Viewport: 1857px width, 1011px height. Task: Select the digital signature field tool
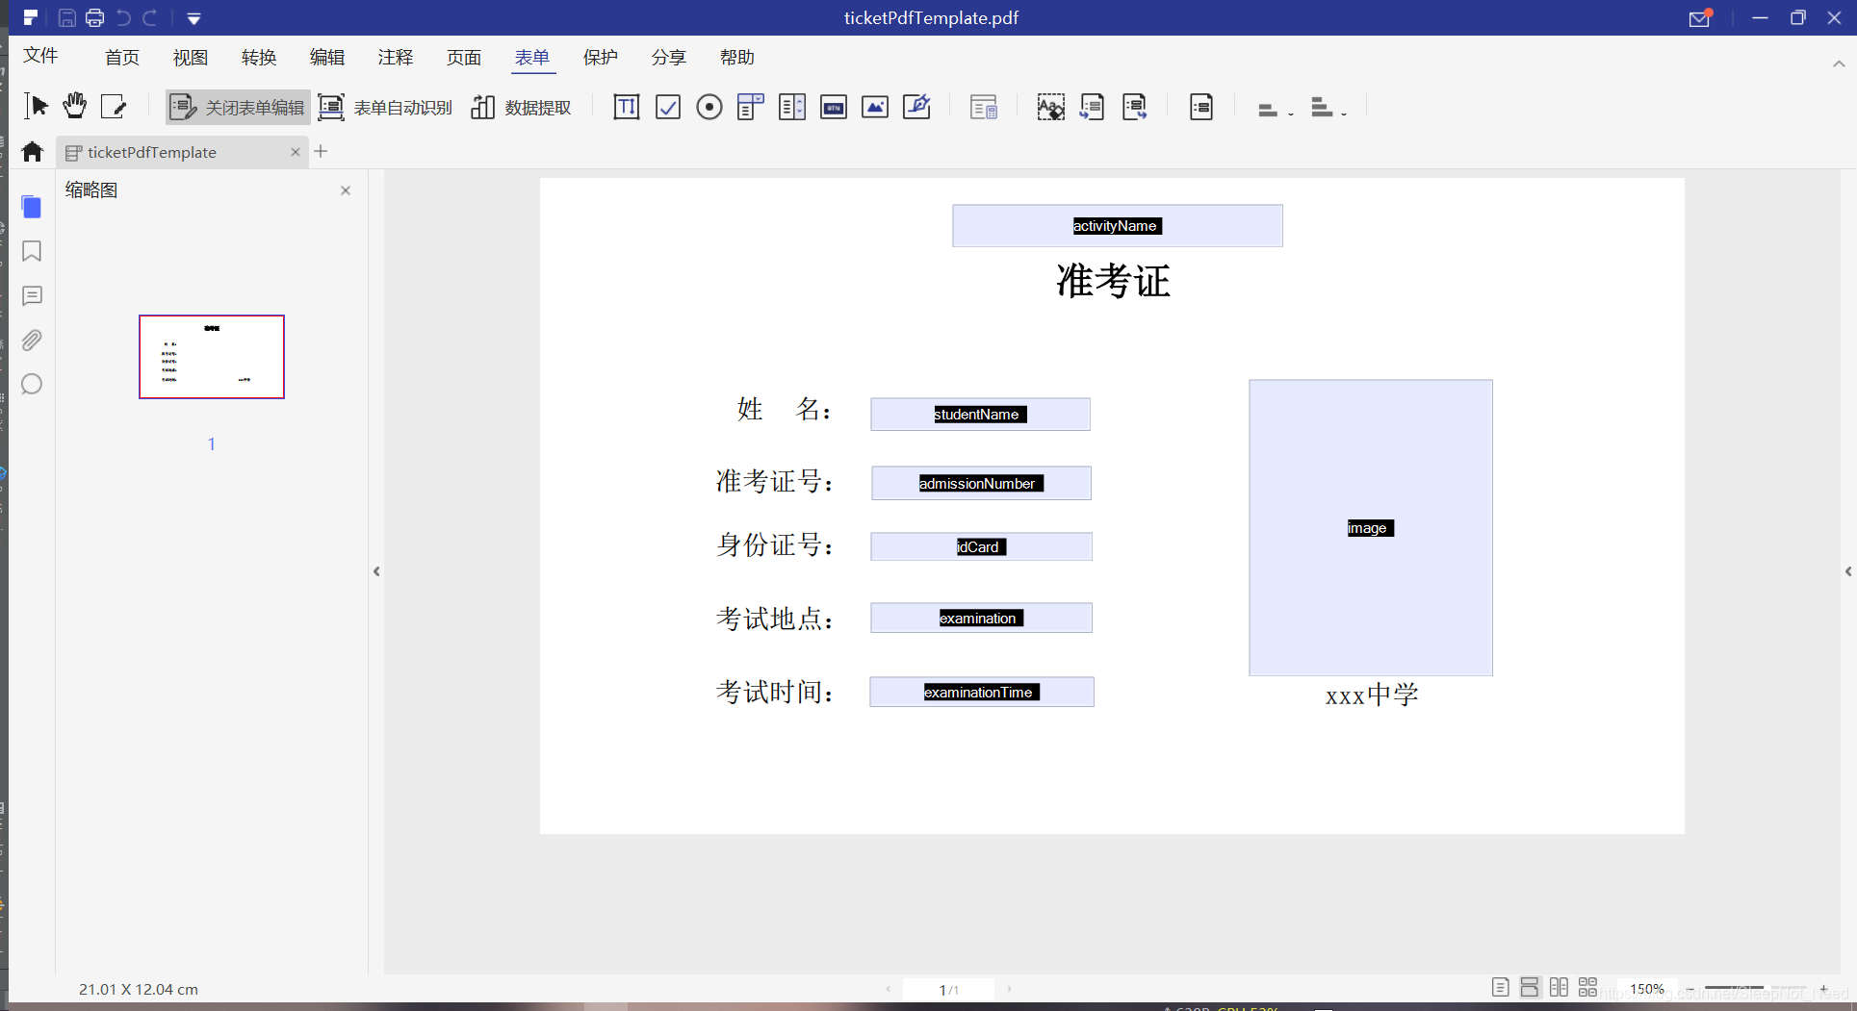pyautogui.click(x=916, y=107)
